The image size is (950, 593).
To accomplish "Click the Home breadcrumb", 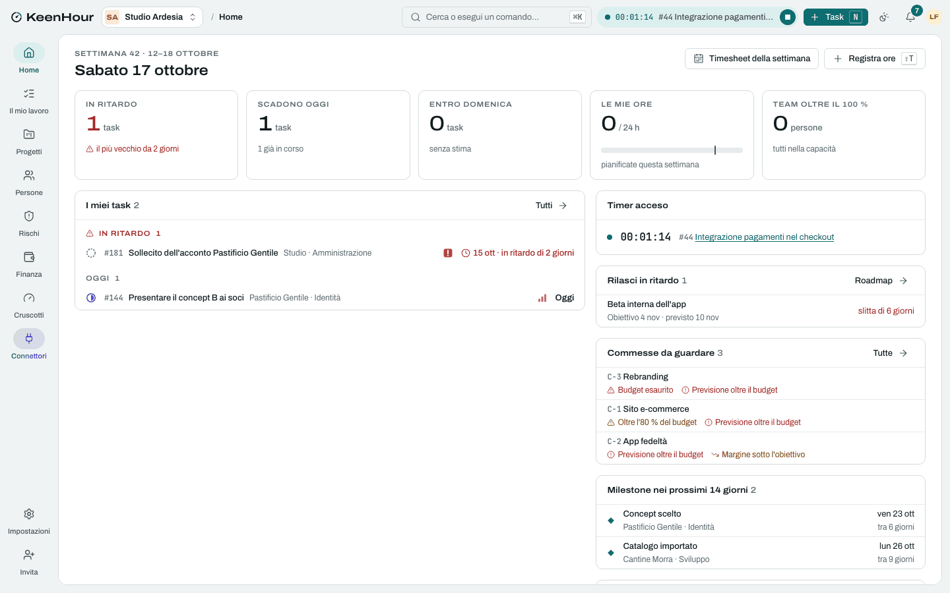I will click(x=231, y=17).
